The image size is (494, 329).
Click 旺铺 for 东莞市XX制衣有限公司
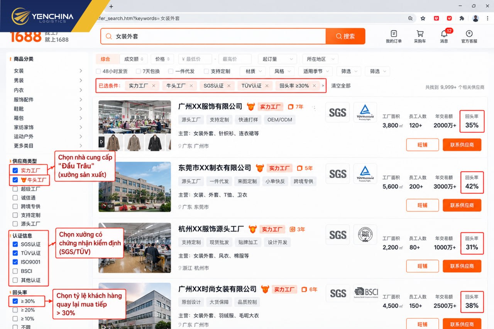[423, 205]
